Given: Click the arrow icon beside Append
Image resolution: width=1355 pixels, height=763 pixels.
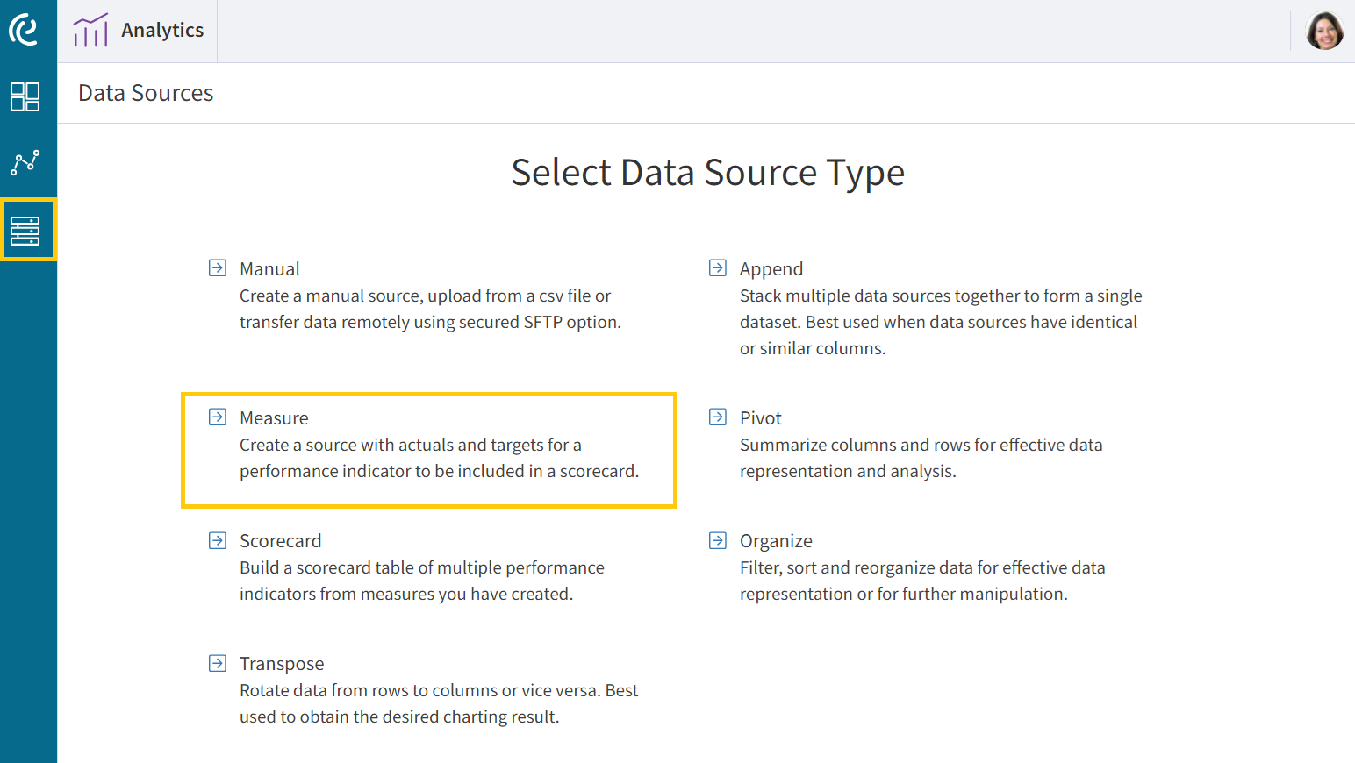Looking at the screenshot, I should (x=717, y=267).
